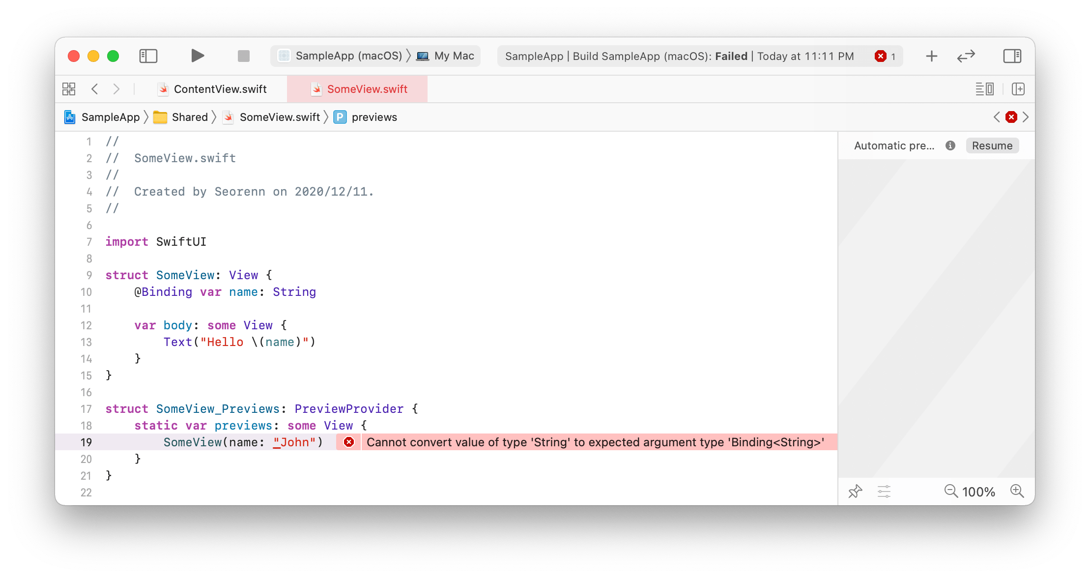Add an editor on the right

coord(1018,89)
